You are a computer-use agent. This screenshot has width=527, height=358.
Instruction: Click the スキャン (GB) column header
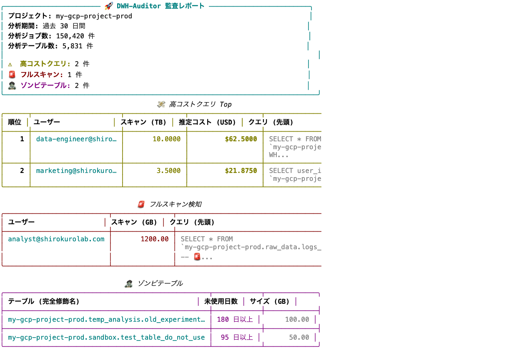[134, 222]
